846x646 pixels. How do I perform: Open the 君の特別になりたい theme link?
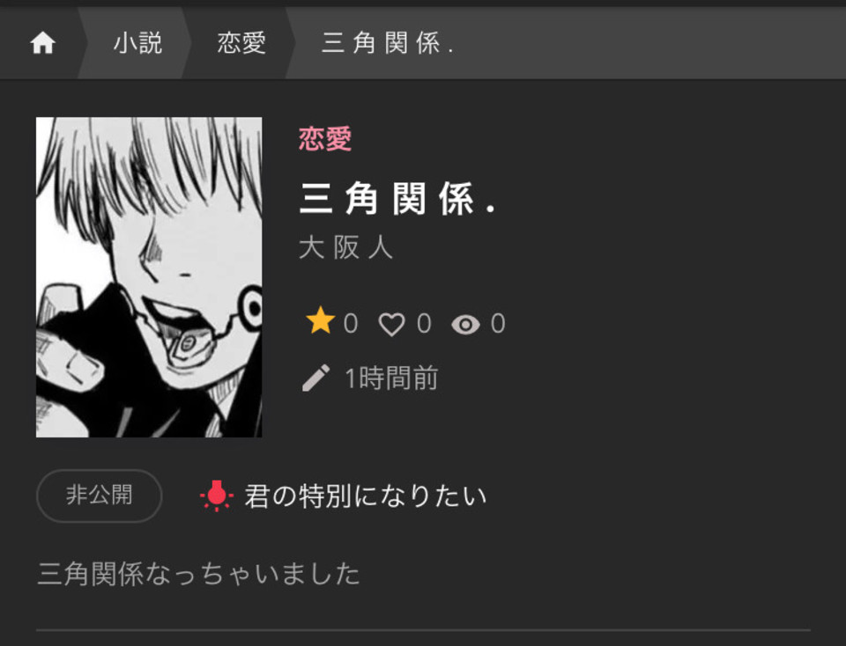pyautogui.click(x=366, y=496)
